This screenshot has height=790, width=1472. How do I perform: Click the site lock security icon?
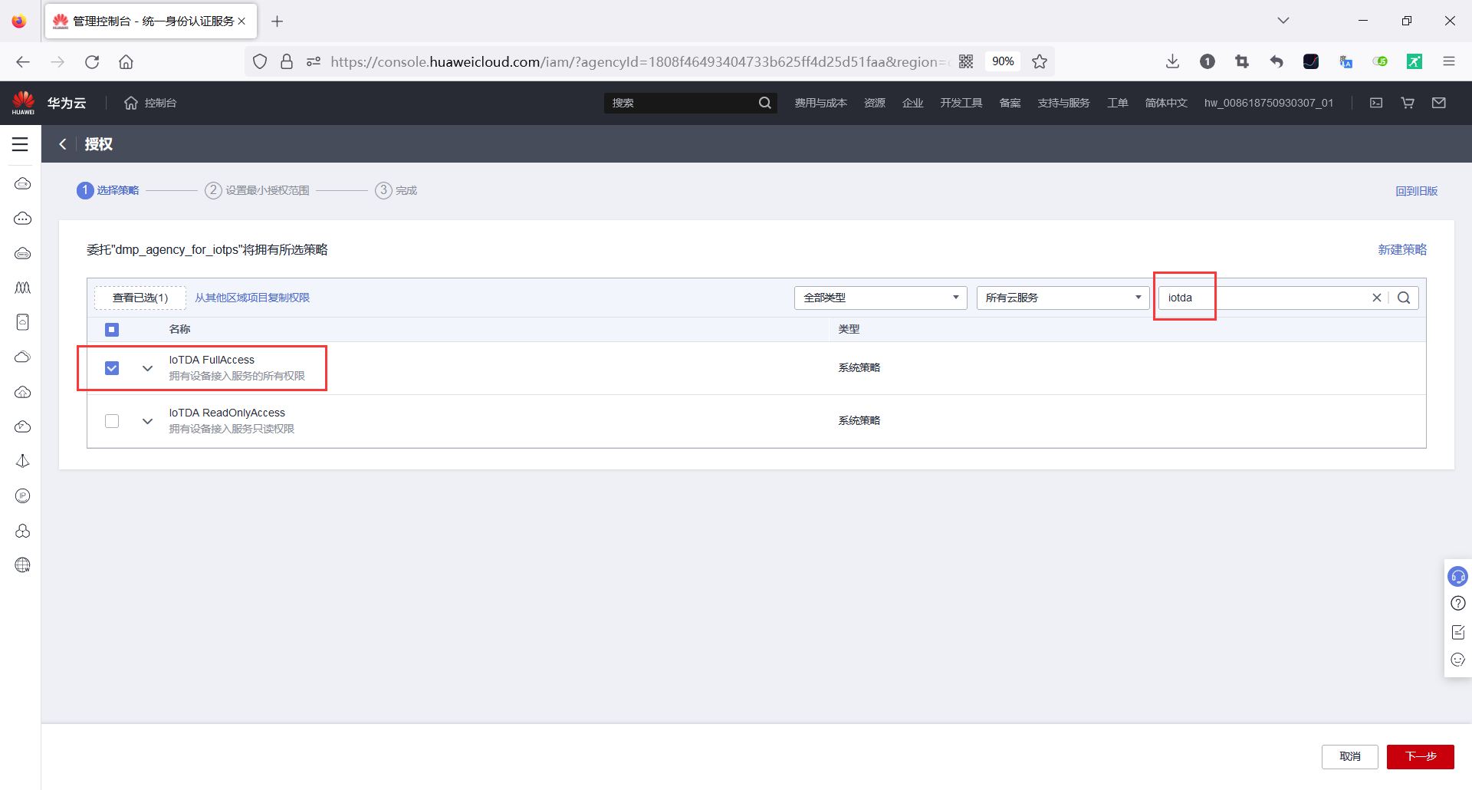coord(287,61)
